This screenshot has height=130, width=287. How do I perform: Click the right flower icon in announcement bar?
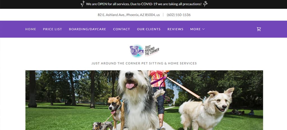[x=205, y=4]
